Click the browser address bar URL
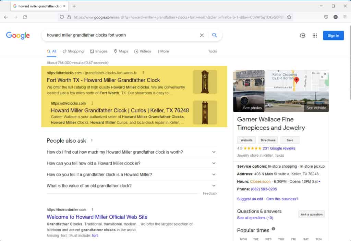Viewport: 351px width, 241px height. (x=178, y=17)
